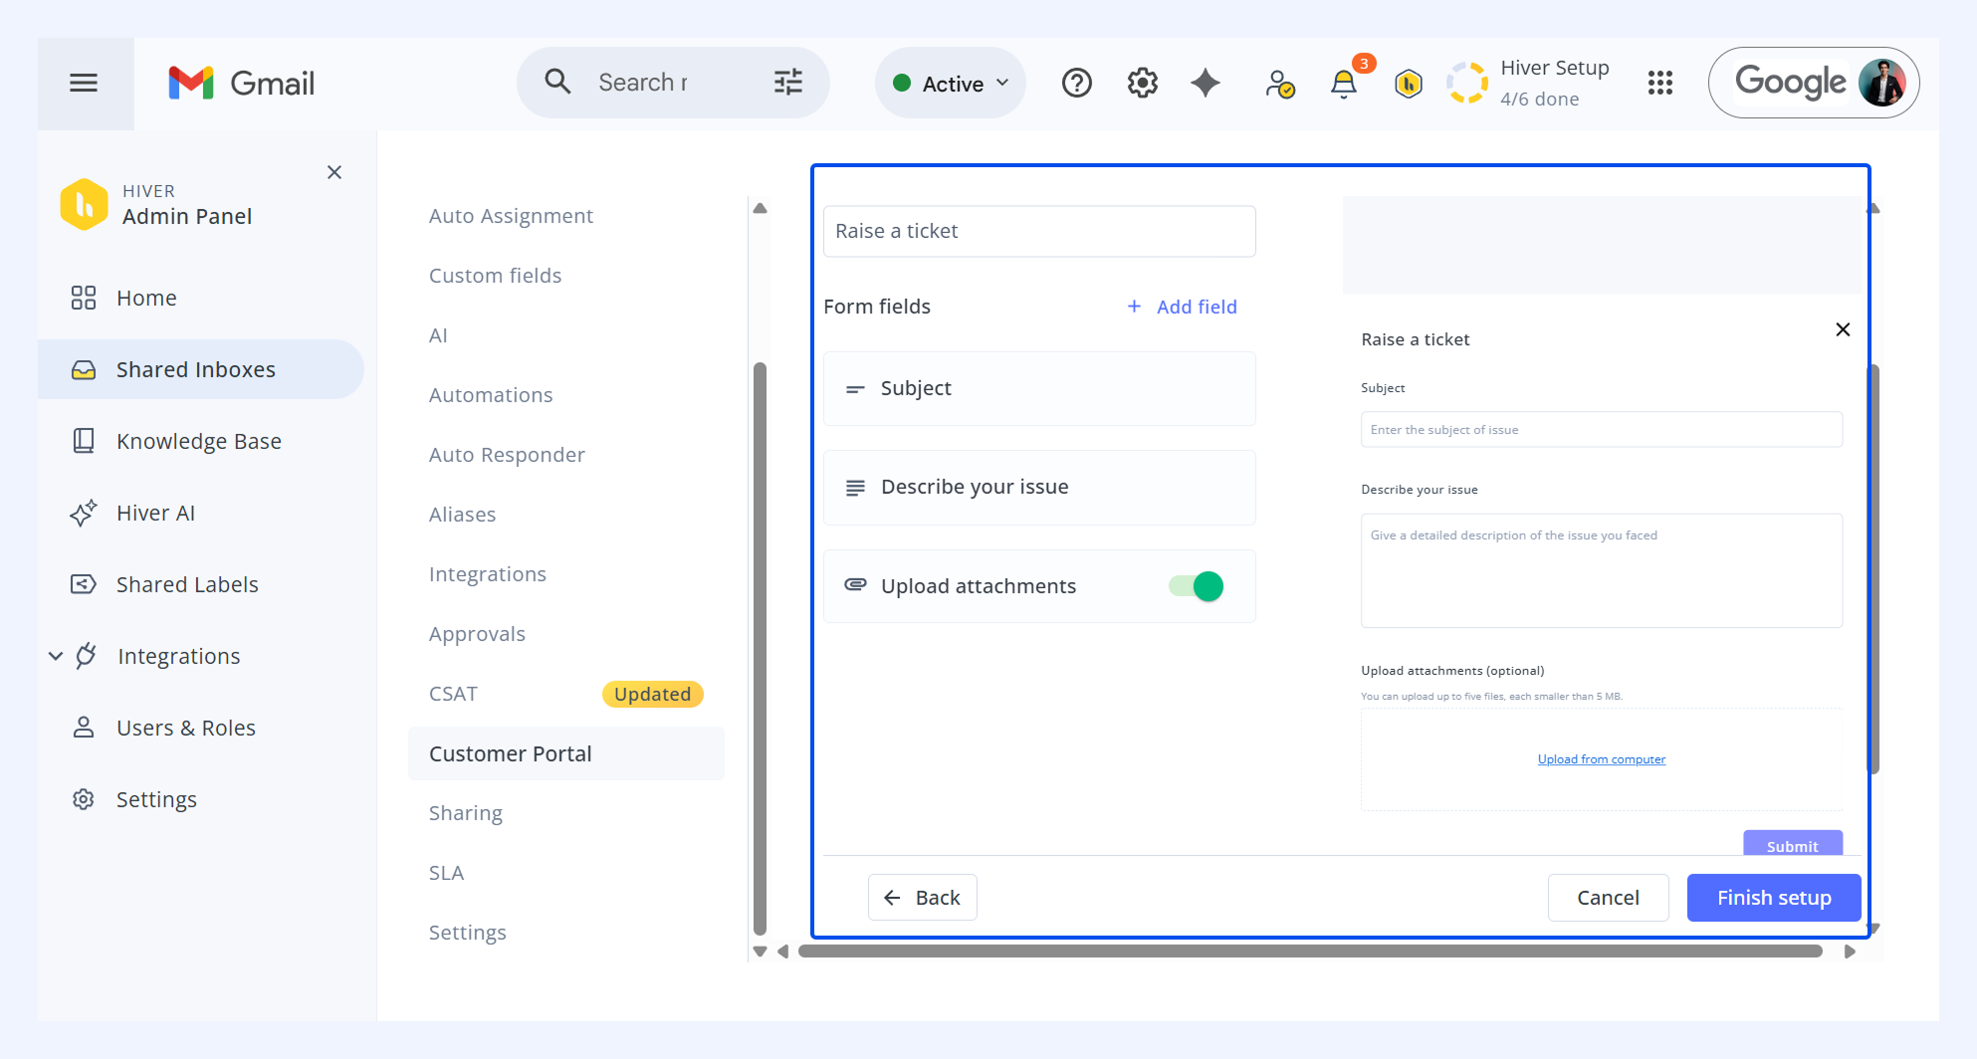The image size is (1977, 1059).
Task: Open the Google account profile avatar
Action: pyautogui.click(x=1881, y=83)
